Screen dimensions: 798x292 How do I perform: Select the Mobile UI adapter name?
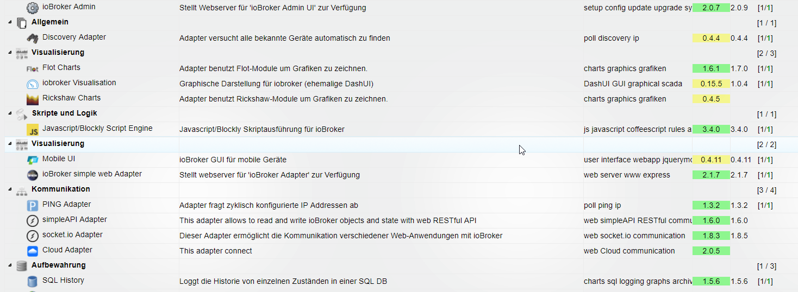pyautogui.click(x=58, y=159)
